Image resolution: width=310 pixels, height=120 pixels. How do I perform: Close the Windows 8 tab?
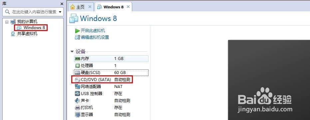[x=128, y=7]
